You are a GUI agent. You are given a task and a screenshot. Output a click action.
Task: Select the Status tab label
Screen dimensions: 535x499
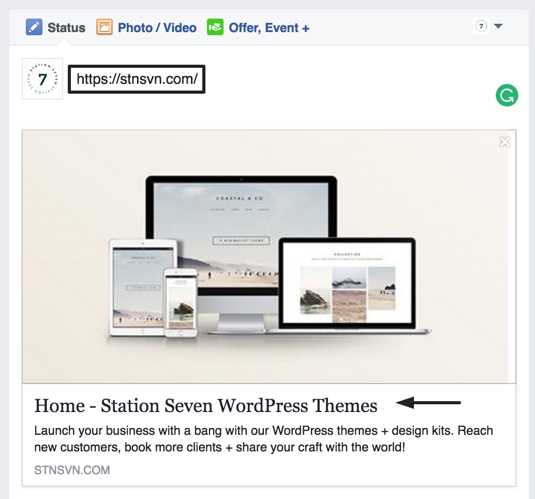point(66,27)
